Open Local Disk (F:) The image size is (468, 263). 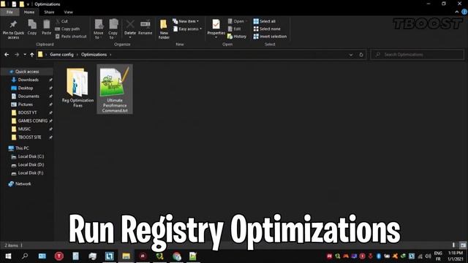point(31,173)
